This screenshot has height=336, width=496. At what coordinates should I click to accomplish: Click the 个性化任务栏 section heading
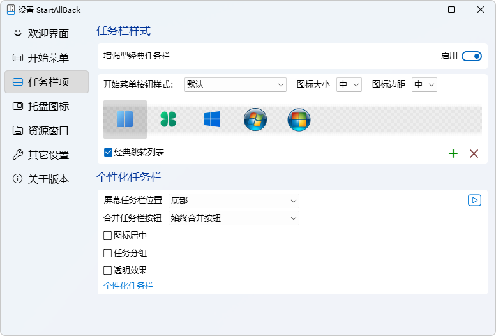[129, 177]
